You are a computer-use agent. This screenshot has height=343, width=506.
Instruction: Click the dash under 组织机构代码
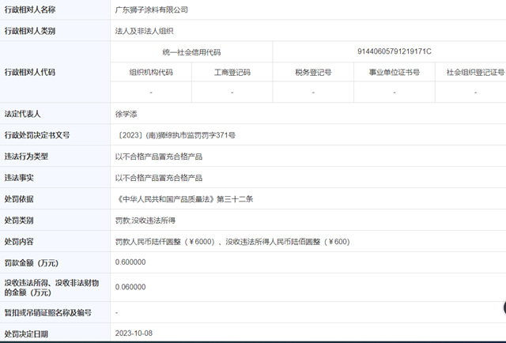pyautogui.click(x=151, y=92)
